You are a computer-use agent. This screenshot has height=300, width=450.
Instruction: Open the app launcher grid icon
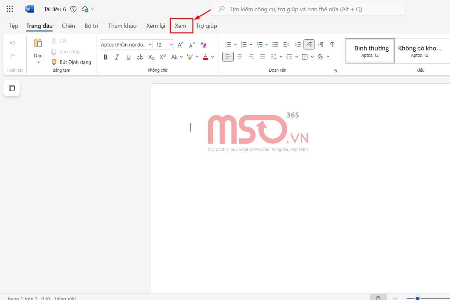tap(10, 9)
